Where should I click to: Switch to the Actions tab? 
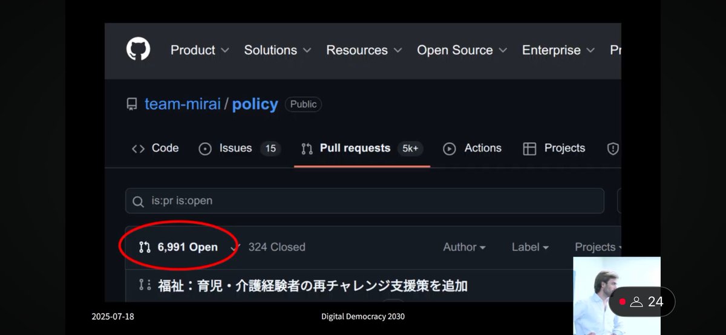click(x=472, y=148)
